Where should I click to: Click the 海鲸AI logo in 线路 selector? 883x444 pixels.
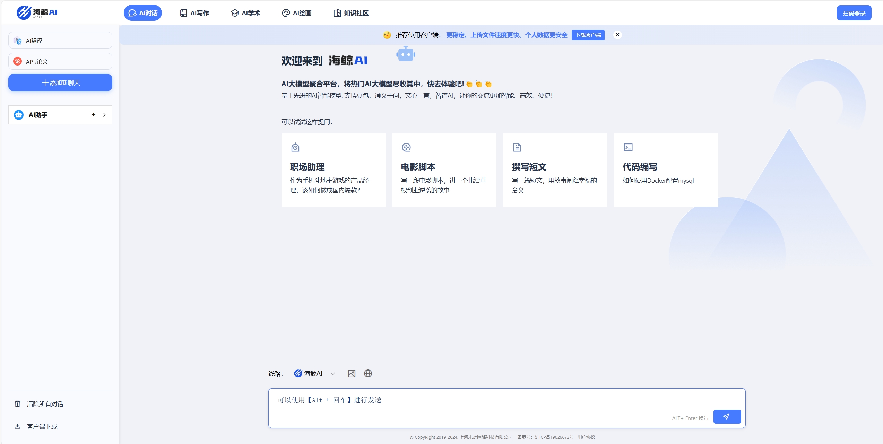click(298, 373)
